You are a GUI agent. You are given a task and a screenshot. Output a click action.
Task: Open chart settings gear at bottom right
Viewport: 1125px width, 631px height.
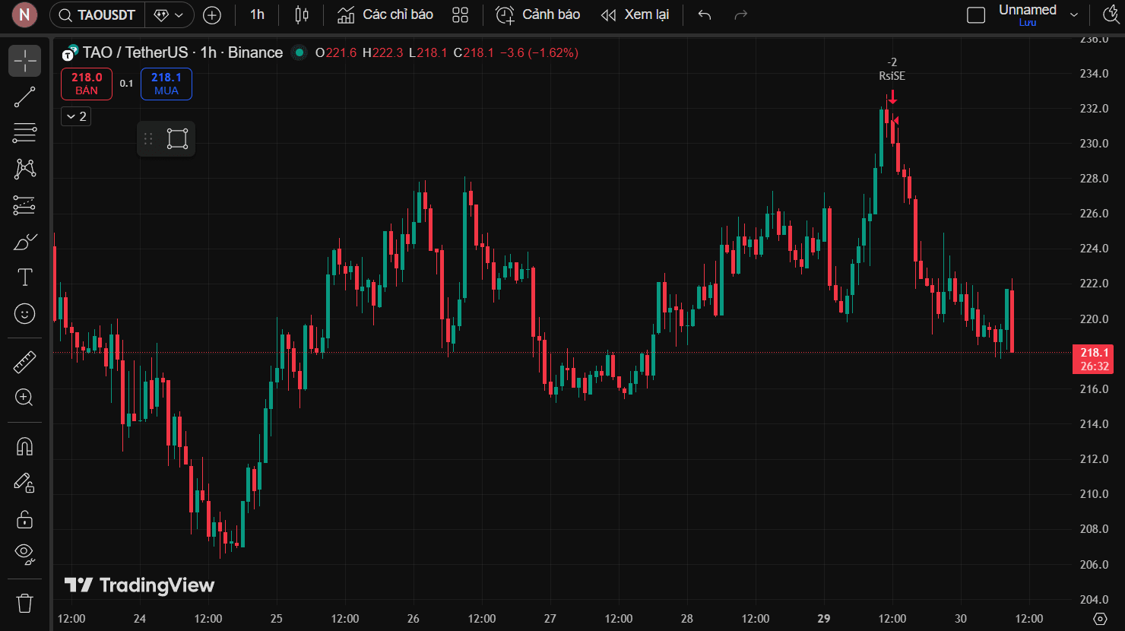tap(1100, 618)
